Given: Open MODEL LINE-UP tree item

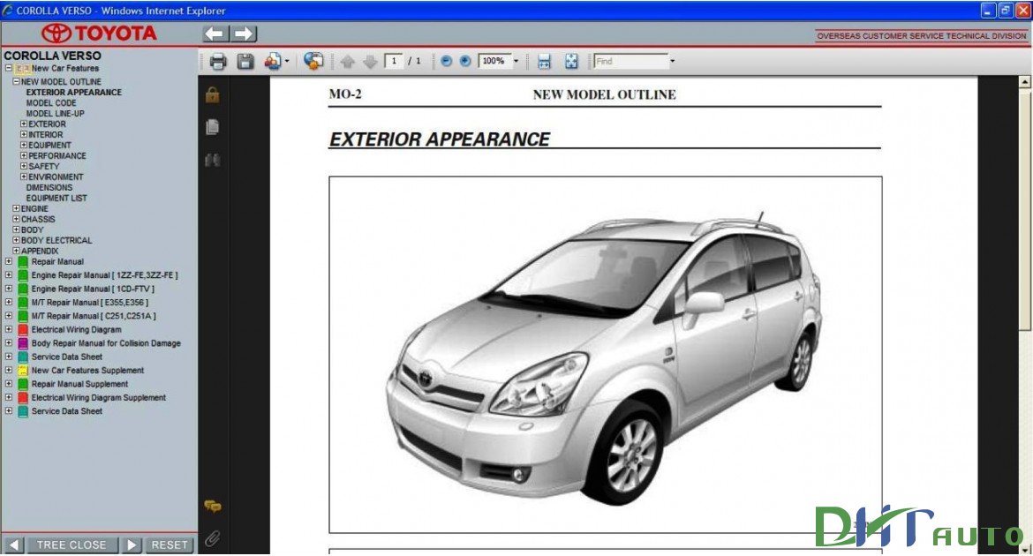Looking at the screenshot, I should [56, 113].
